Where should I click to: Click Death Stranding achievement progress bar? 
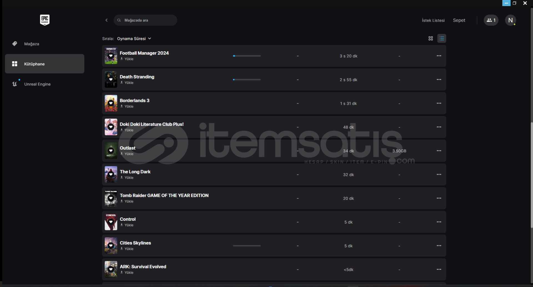[247, 80]
